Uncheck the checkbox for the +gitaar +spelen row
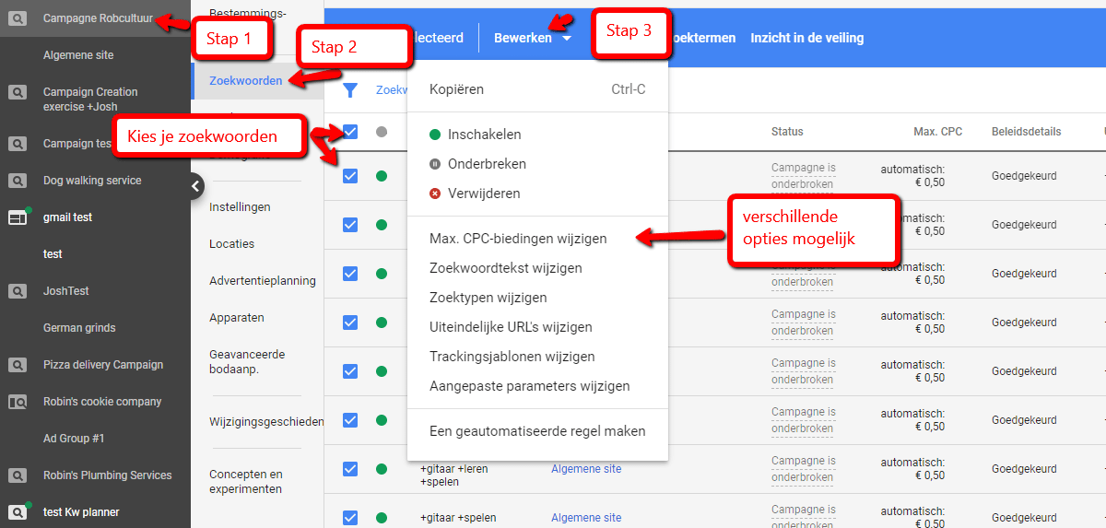This screenshot has height=528, width=1106. point(350,518)
